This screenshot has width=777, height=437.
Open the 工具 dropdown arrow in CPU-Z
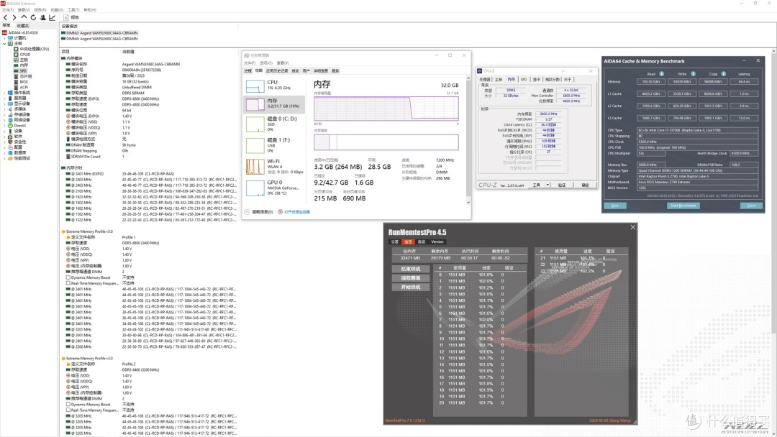click(547, 185)
